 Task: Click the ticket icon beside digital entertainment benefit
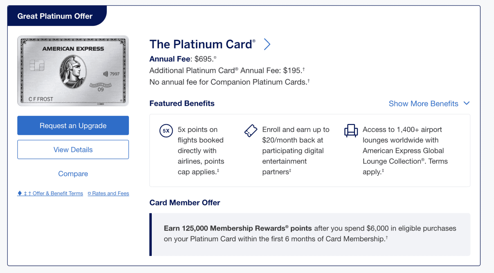[251, 131]
